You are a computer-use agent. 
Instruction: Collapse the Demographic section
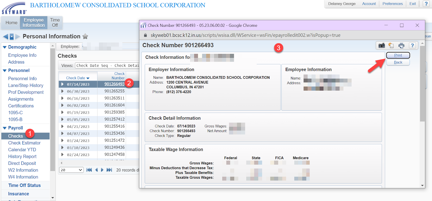(x=5, y=47)
